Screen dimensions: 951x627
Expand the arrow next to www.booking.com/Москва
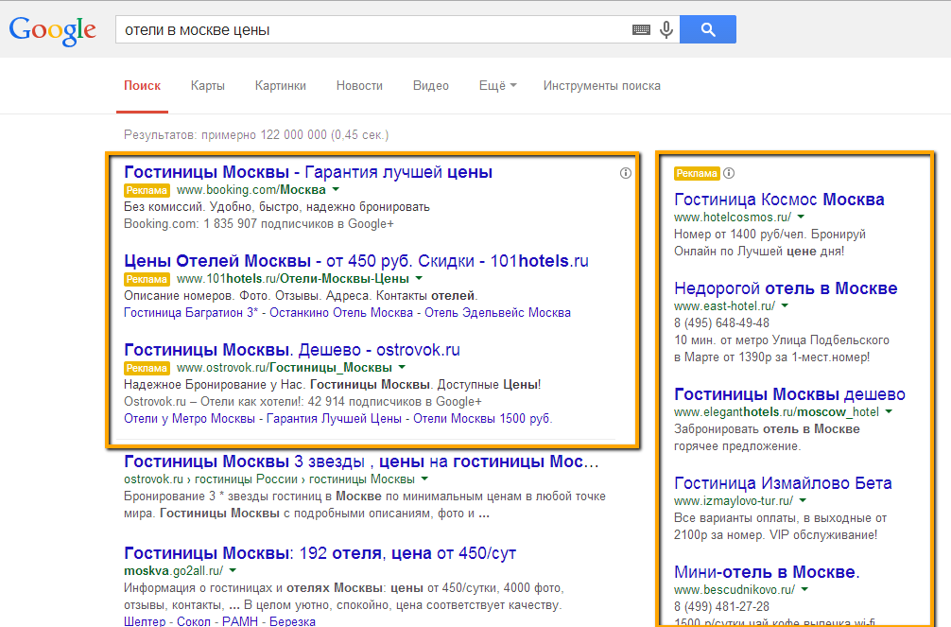[x=336, y=189]
